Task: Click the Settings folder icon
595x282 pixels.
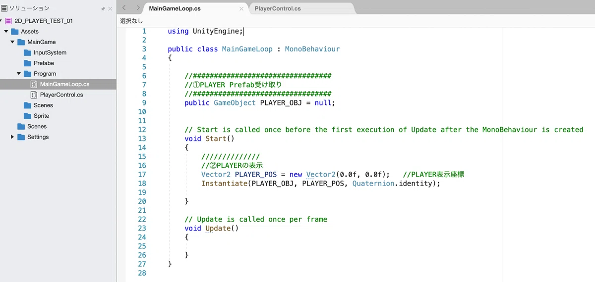Action: point(21,137)
